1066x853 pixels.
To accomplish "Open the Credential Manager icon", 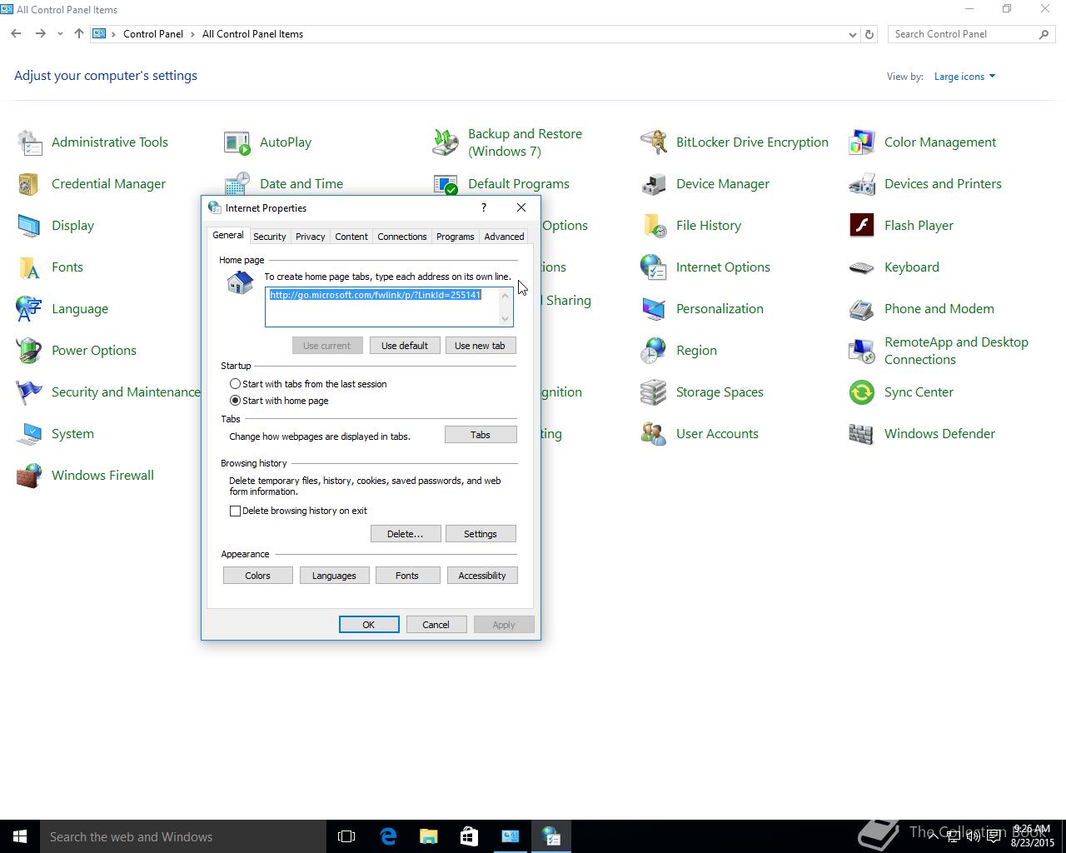I will coord(29,184).
